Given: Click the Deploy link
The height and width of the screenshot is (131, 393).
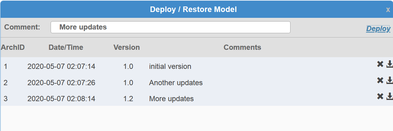Looking at the screenshot, I should coord(378,29).
